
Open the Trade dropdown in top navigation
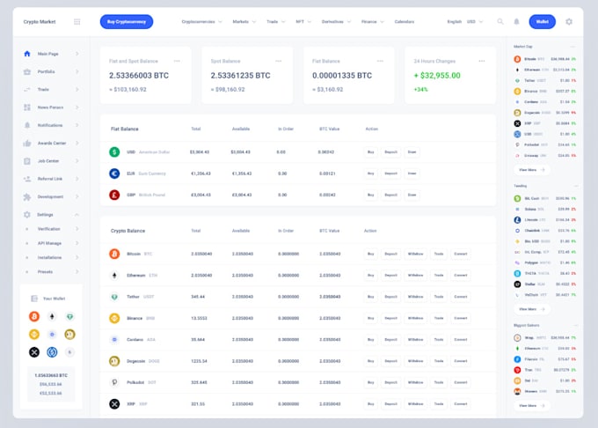click(276, 22)
